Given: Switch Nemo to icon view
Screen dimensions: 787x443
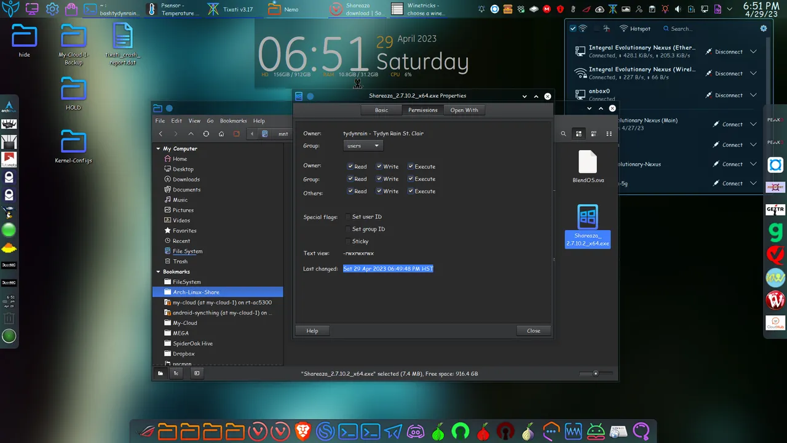Looking at the screenshot, I should [579, 134].
